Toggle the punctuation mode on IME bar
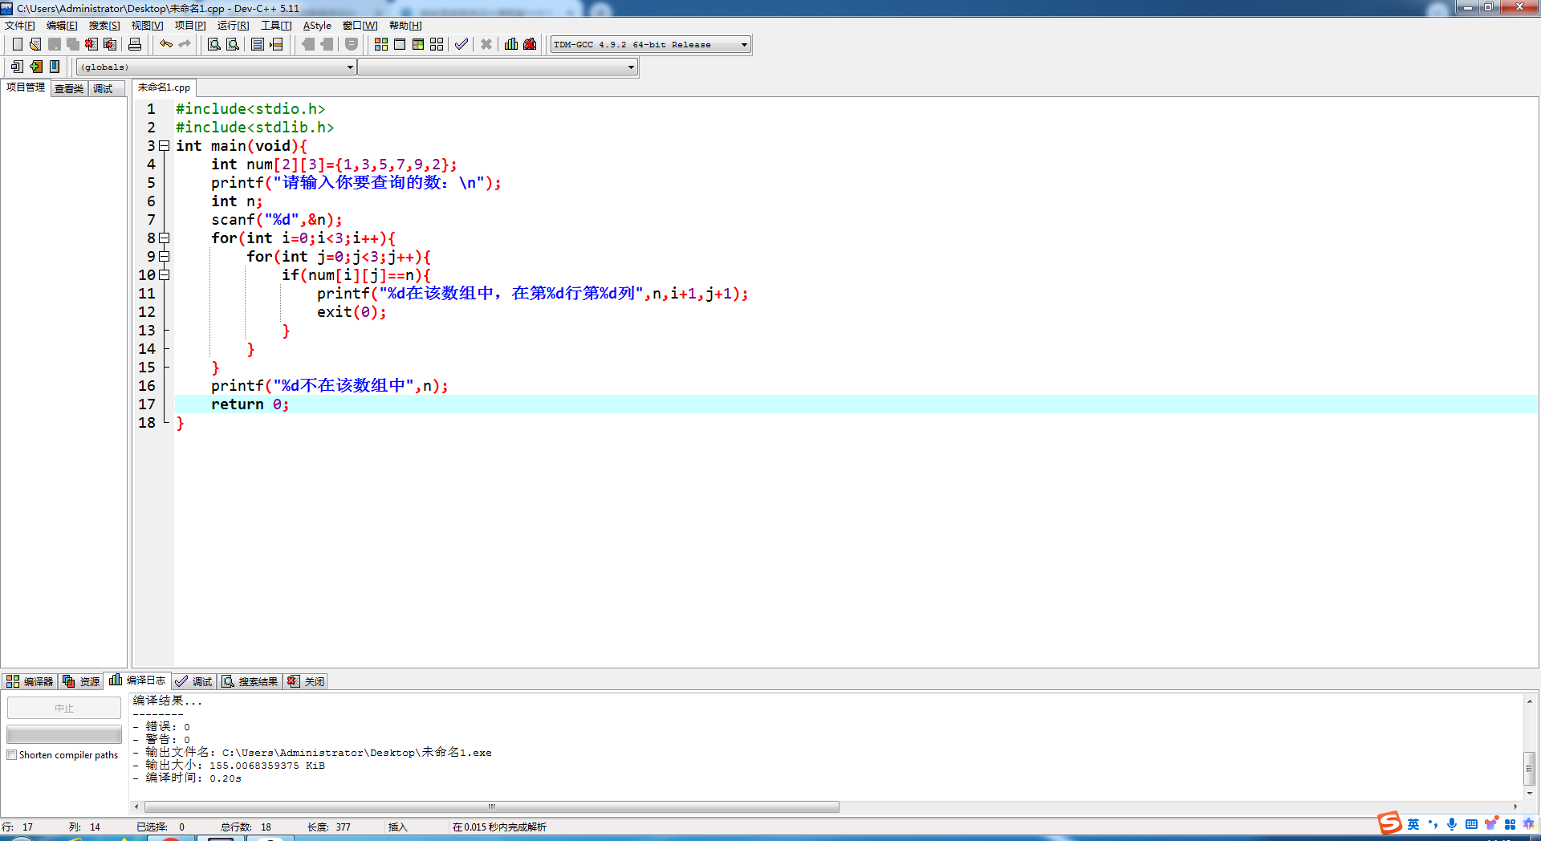The image size is (1541, 841). [x=1433, y=824]
